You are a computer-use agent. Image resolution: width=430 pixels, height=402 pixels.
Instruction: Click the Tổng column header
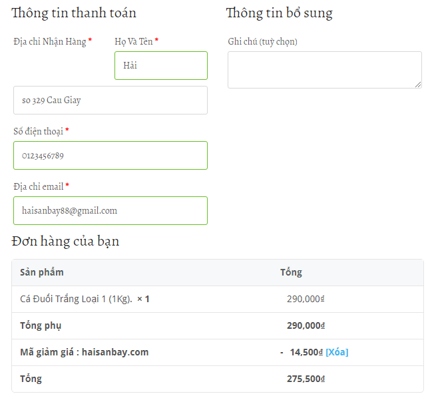click(291, 272)
